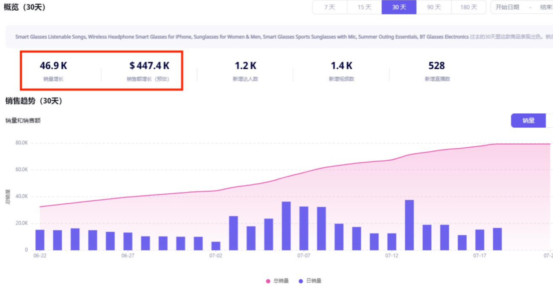Toggle the 总销量 legend item
The image size is (553, 288).
coord(277,281)
